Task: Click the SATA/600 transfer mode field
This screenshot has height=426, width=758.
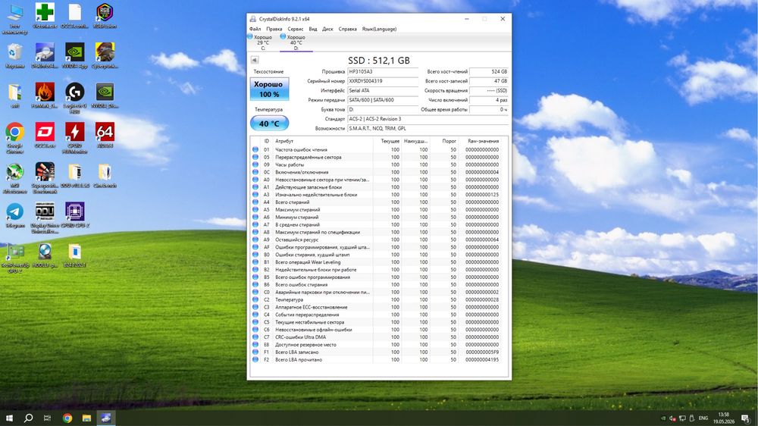Action: (x=383, y=100)
